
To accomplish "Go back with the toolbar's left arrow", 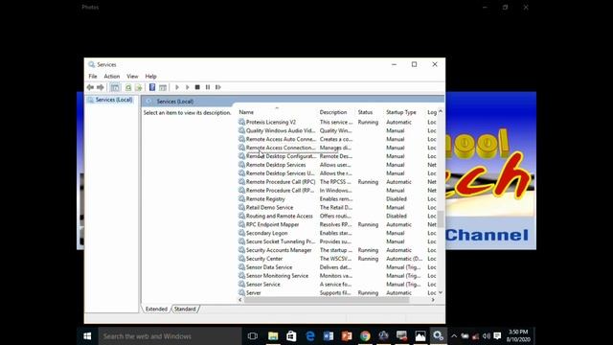I will coord(90,87).
